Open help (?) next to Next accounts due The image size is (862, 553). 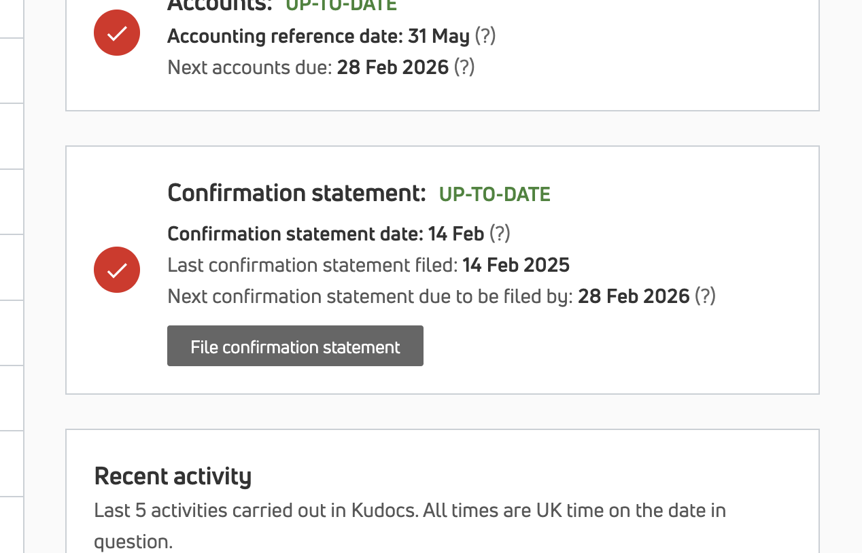point(464,67)
